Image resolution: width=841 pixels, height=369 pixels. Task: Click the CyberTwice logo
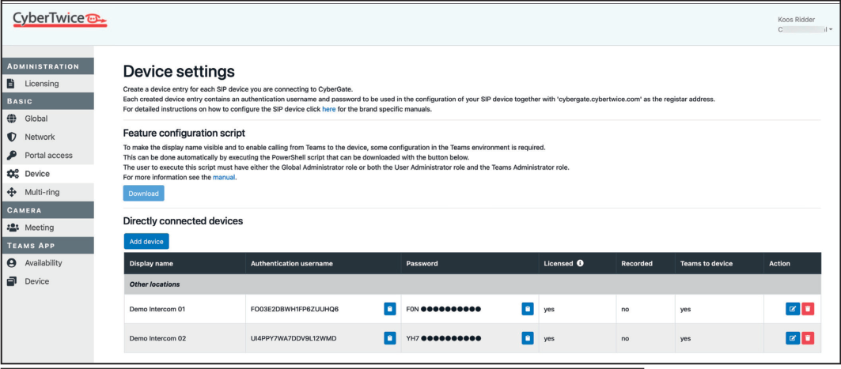pyautogui.click(x=59, y=19)
